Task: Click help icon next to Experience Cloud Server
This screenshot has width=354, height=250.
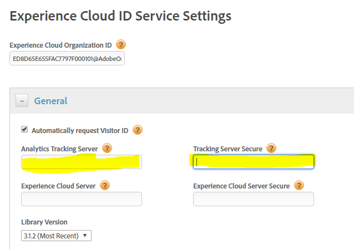Action: [x=104, y=186]
